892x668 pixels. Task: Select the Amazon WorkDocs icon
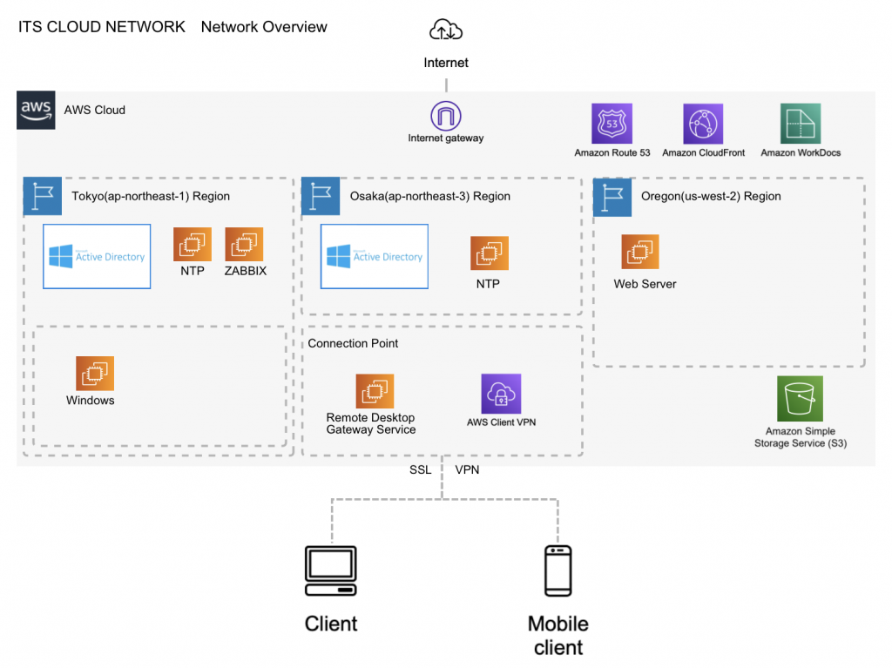(x=801, y=124)
